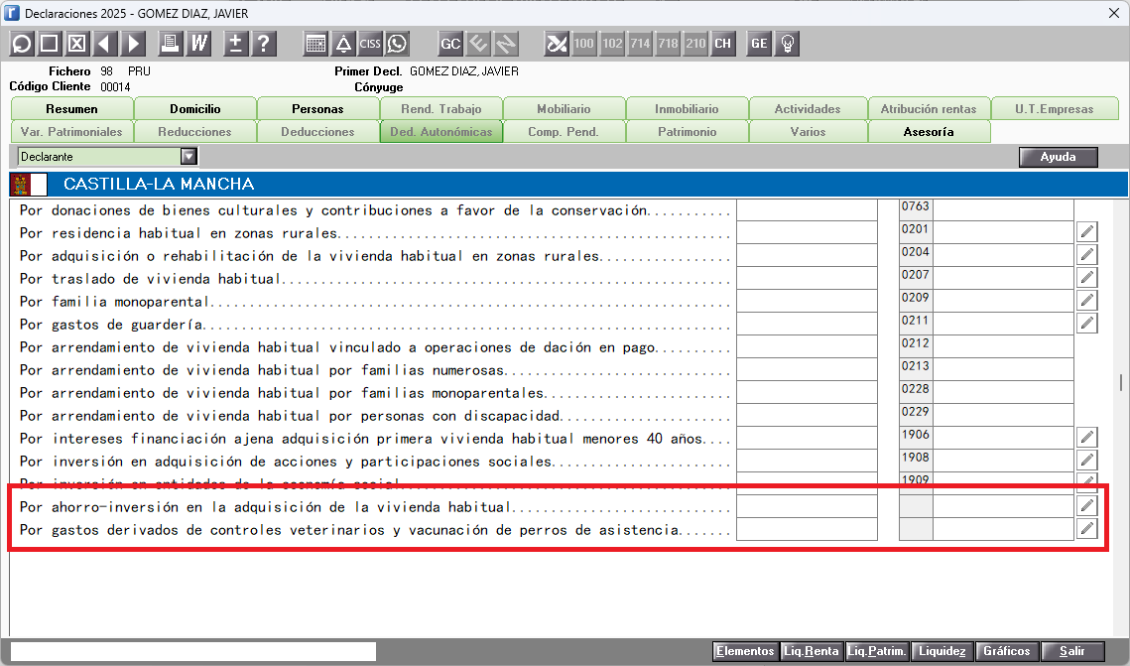This screenshot has width=1130, height=666.
Task: Click the lightbulb toolbar icon
Action: click(788, 44)
